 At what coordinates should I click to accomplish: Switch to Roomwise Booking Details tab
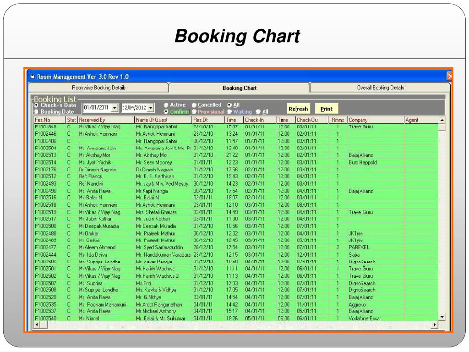point(99,88)
